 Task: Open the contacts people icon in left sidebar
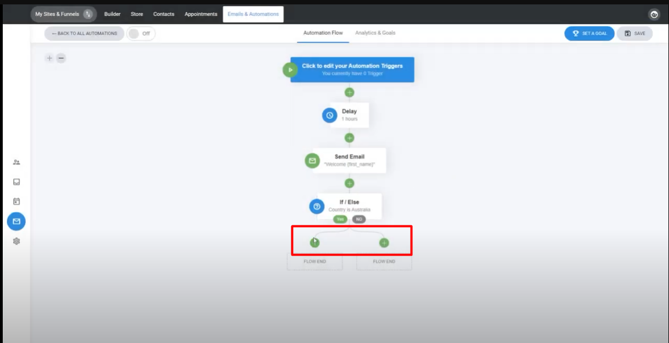pos(16,163)
